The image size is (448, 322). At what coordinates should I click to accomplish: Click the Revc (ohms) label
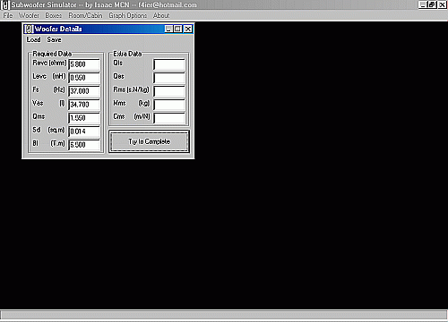(x=49, y=63)
